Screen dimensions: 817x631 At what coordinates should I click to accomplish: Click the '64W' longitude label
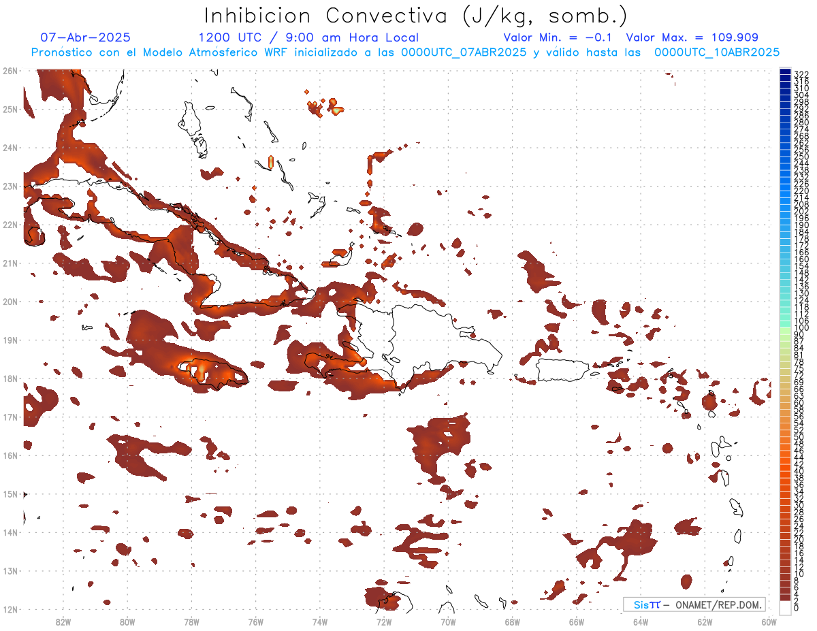(641, 621)
